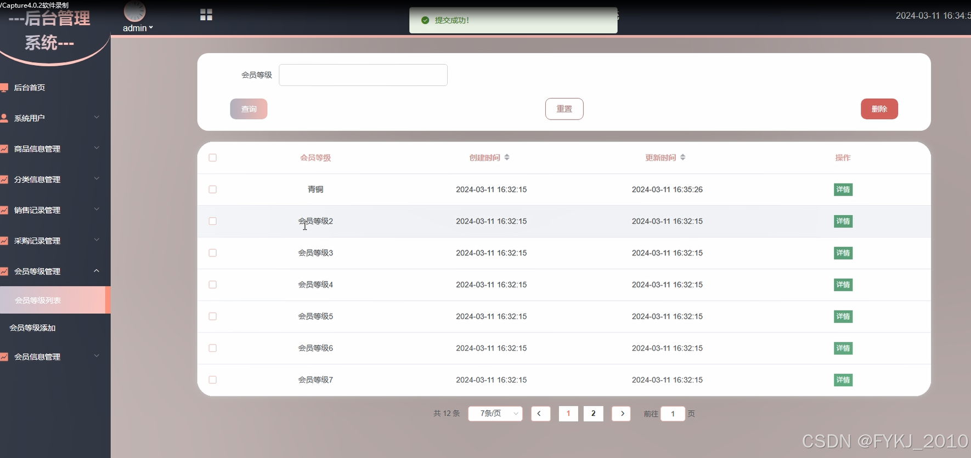Collapse the 会员等级管理 menu chevron

click(x=97, y=271)
